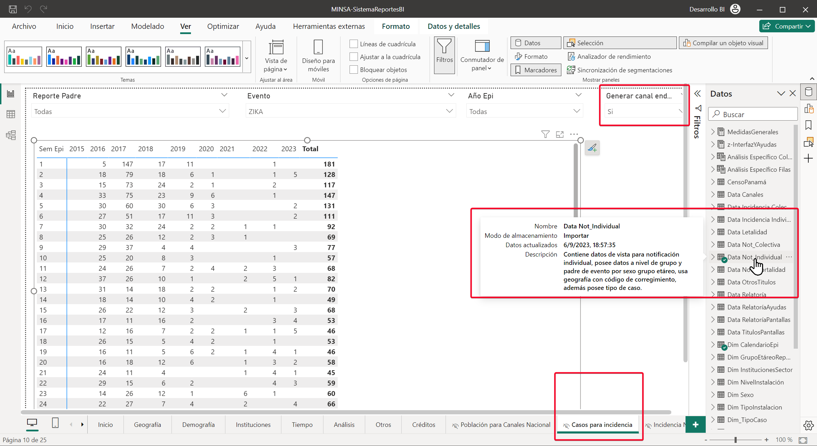Toggle the Datos pane button
Image resolution: width=817 pixels, height=446 pixels.
[536, 43]
